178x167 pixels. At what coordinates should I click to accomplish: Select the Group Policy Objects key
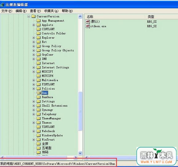tap(58, 50)
